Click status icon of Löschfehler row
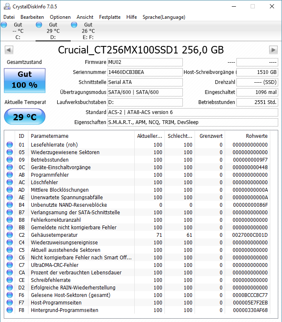The height and width of the screenshot is (322, 282). (x=10, y=182)
